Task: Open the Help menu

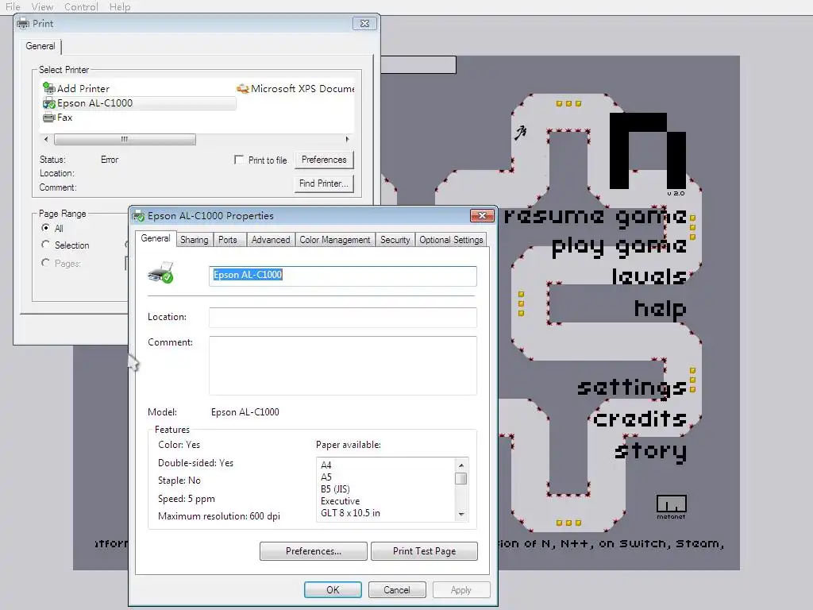Action: click(x=120, y=6)
